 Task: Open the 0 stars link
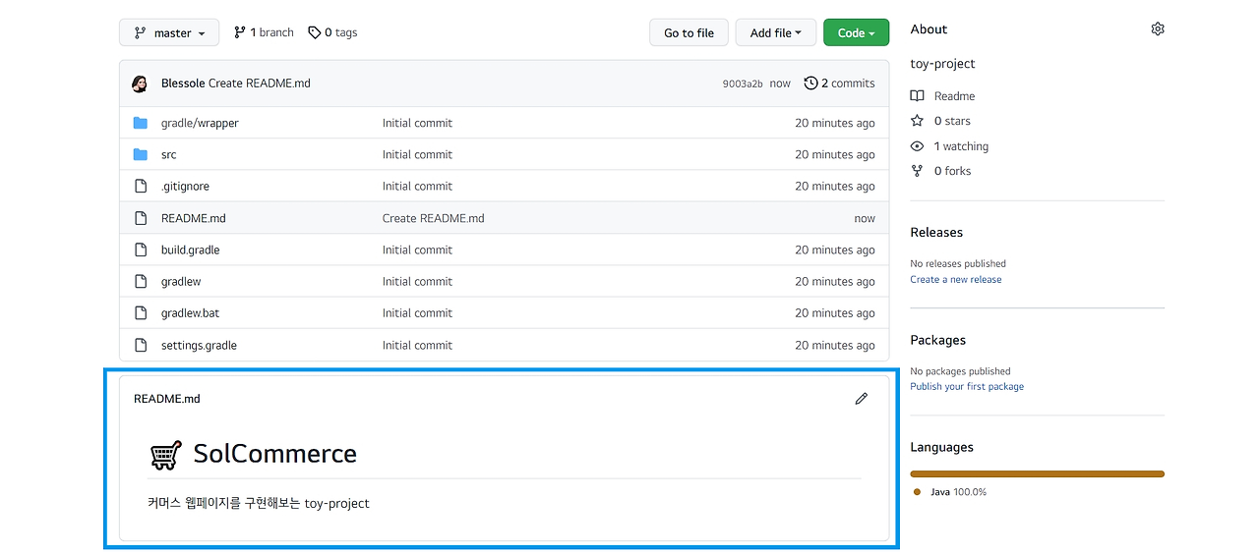pos(952,121)
